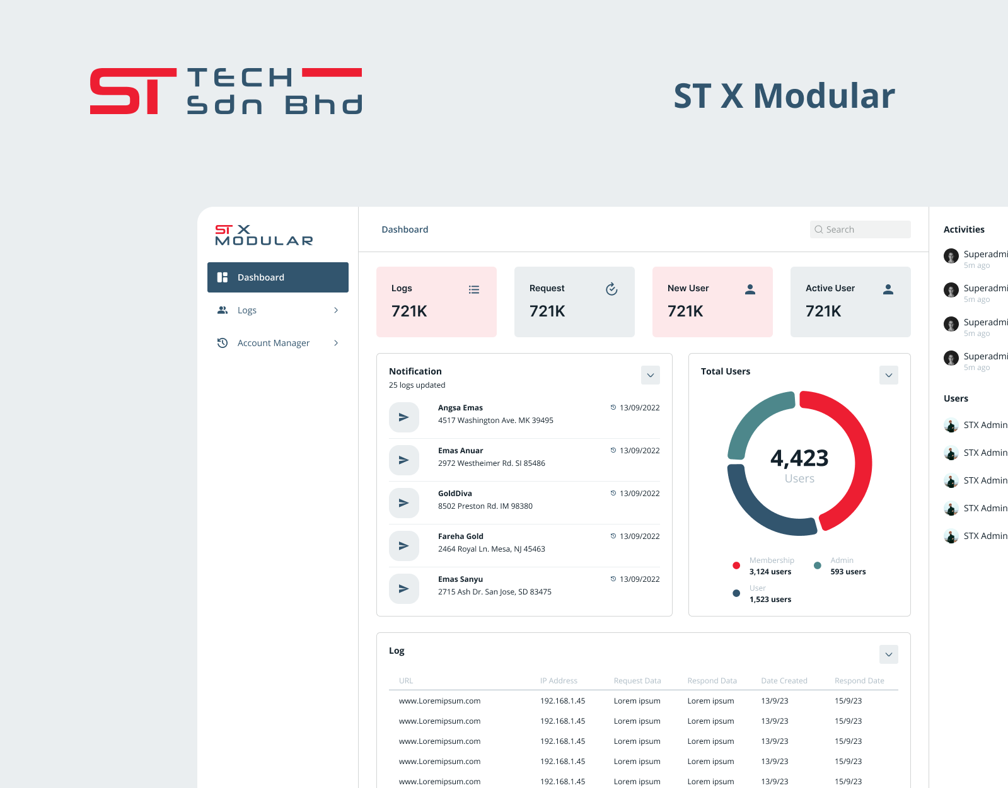Select address 2972 Westheimer Rd. SI 85486
The height and width of the screenshot is (788, 1008).
[x=492, y=463]
